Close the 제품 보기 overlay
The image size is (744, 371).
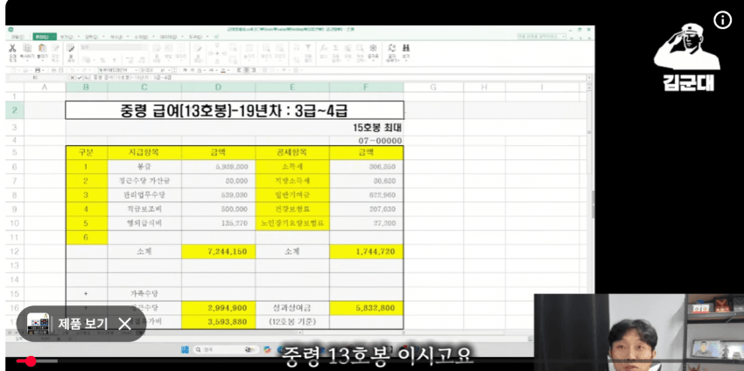[125, 324]
